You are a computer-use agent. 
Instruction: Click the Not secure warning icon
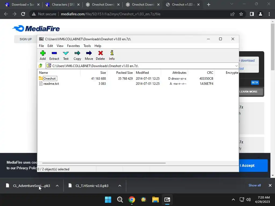click(34, 14)
